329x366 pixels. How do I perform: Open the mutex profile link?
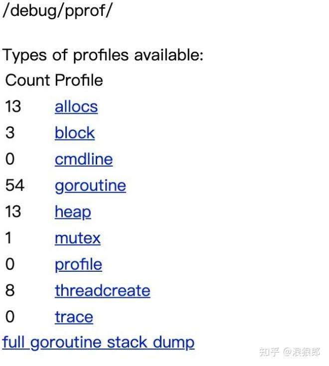(x=77, y=238)
